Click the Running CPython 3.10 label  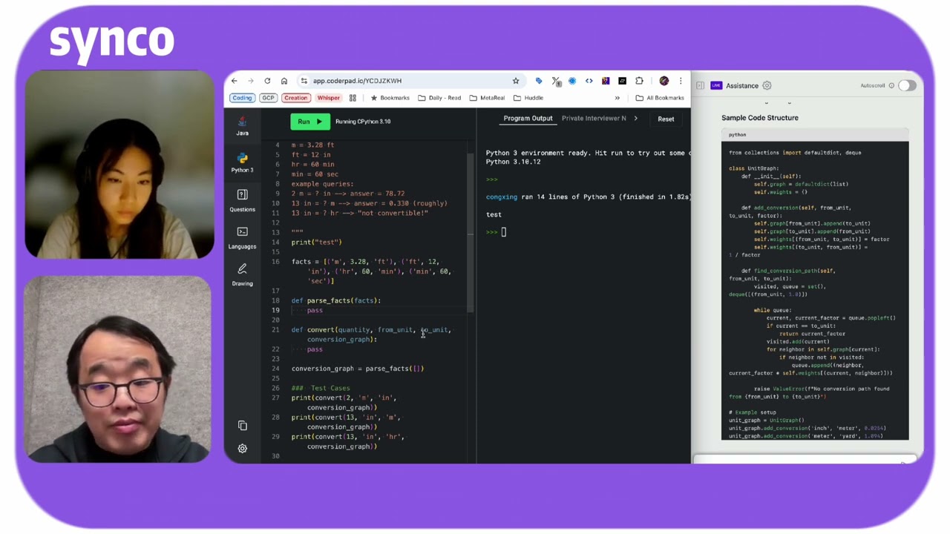pos(363,122)
